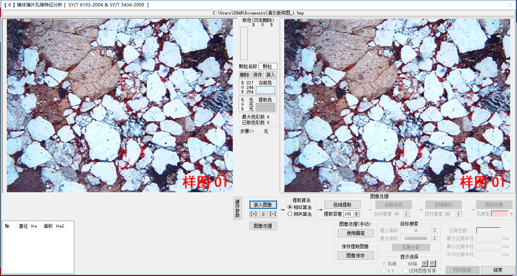The height and width of the screenshot is (276, 517).
Task: Decrease 提取容差 value with down arrow
Action: tap(357, 216)
